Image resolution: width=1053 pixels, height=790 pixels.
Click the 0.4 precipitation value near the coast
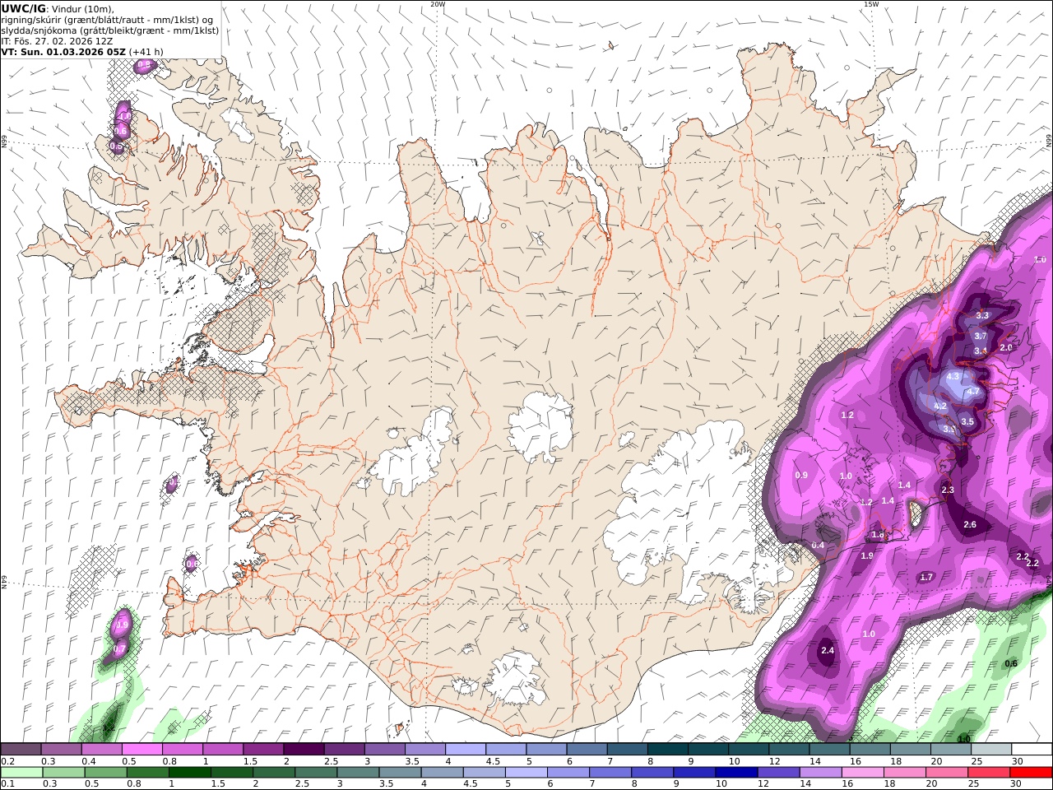(x=818, y=545)
